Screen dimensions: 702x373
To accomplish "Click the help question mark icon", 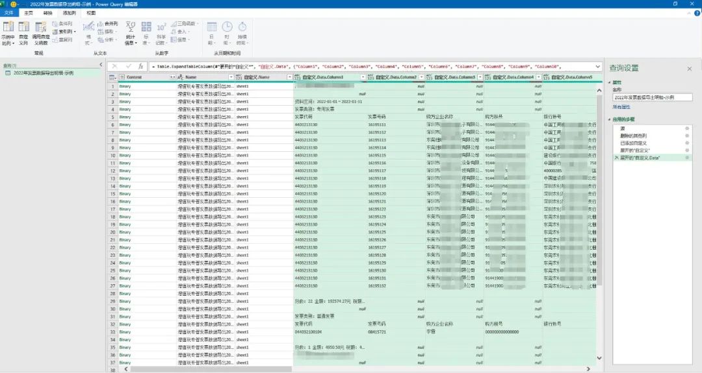I will [x=697, y=13].
